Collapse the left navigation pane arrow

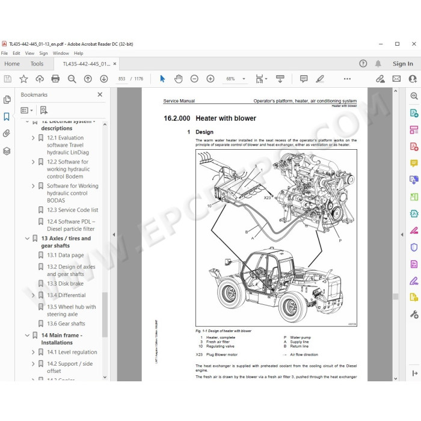(x=114, y=235)
